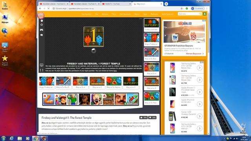
Task: Click the 'here' terms link
Action: click(115, 70)
